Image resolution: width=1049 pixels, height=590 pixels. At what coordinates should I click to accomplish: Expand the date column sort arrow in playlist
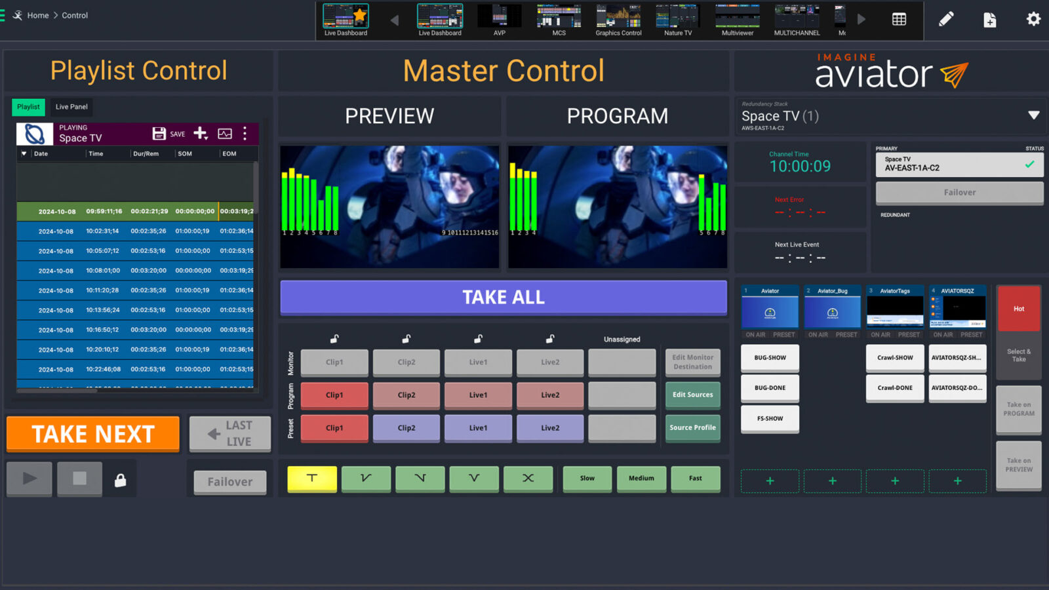pos(24,153)
